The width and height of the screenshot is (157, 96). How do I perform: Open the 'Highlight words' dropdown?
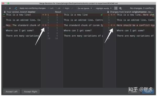(104, 8)
